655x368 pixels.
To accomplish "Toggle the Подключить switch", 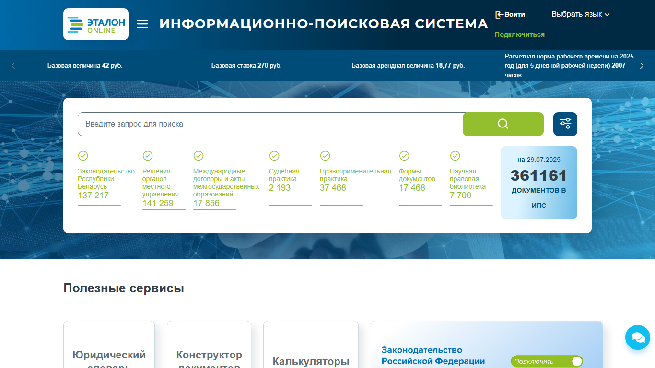I will tap(547, 361).
